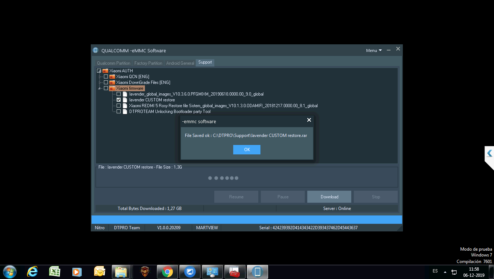Click the Xiaomi QCN [ENG] folder icon

[112, 77]
